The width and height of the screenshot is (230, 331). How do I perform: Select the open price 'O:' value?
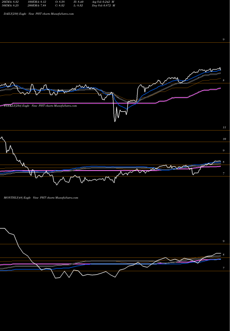60,2
